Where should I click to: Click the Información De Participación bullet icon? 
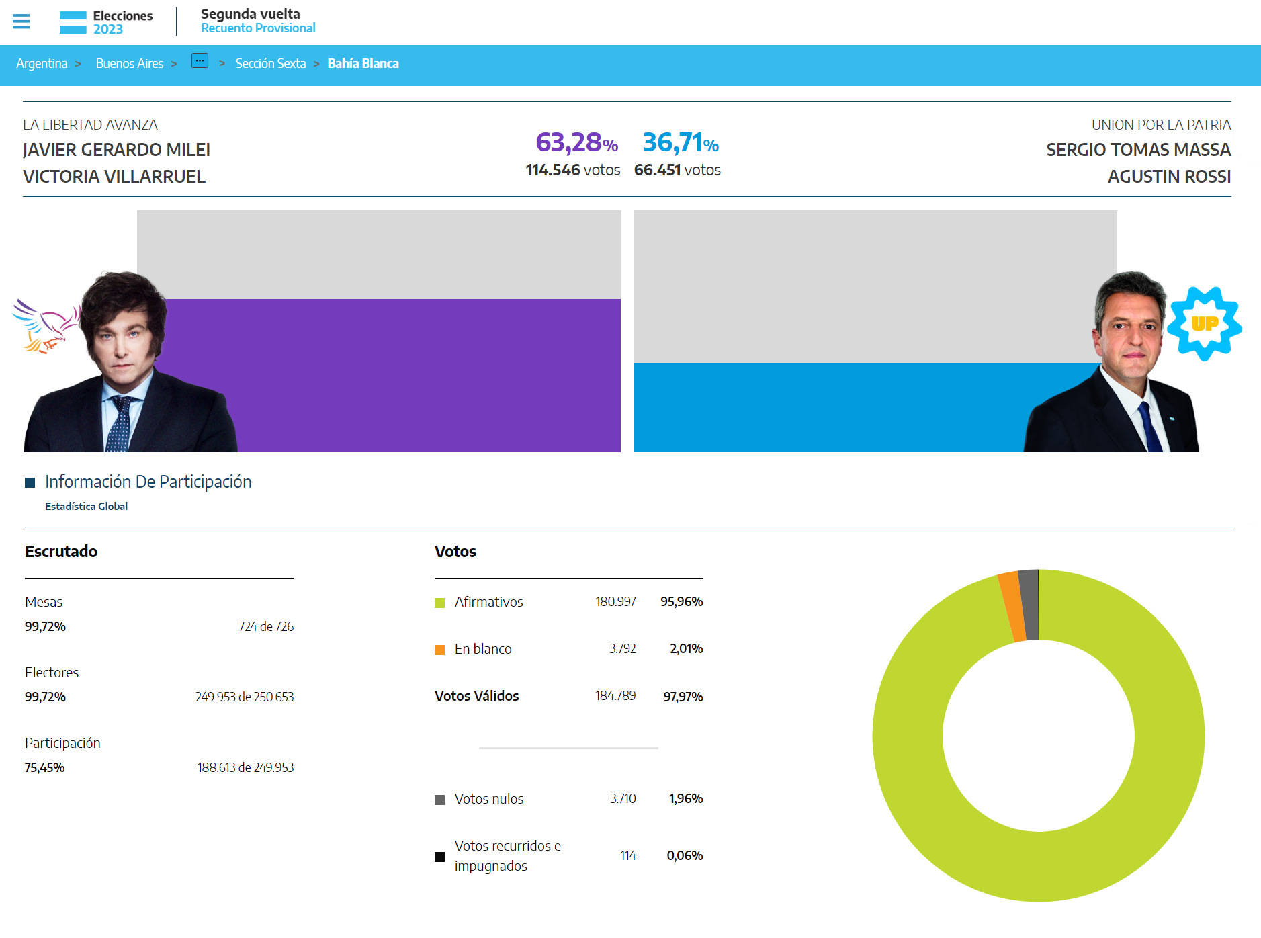pyautogui.click(x=30, y=482)
